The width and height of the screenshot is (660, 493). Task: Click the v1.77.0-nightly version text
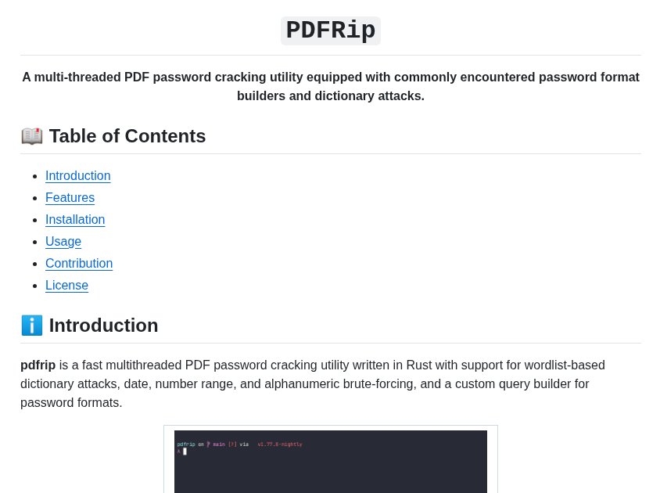pyautogui.click(x=280, y=444)
